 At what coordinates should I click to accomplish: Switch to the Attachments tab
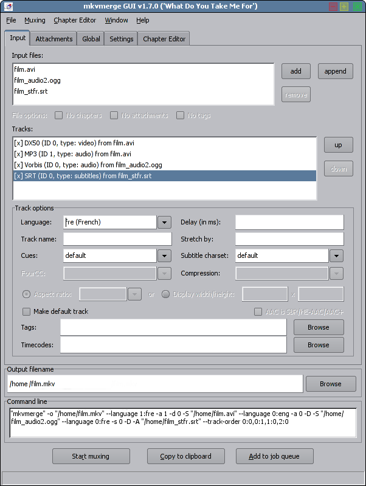(x=54, y=39)
